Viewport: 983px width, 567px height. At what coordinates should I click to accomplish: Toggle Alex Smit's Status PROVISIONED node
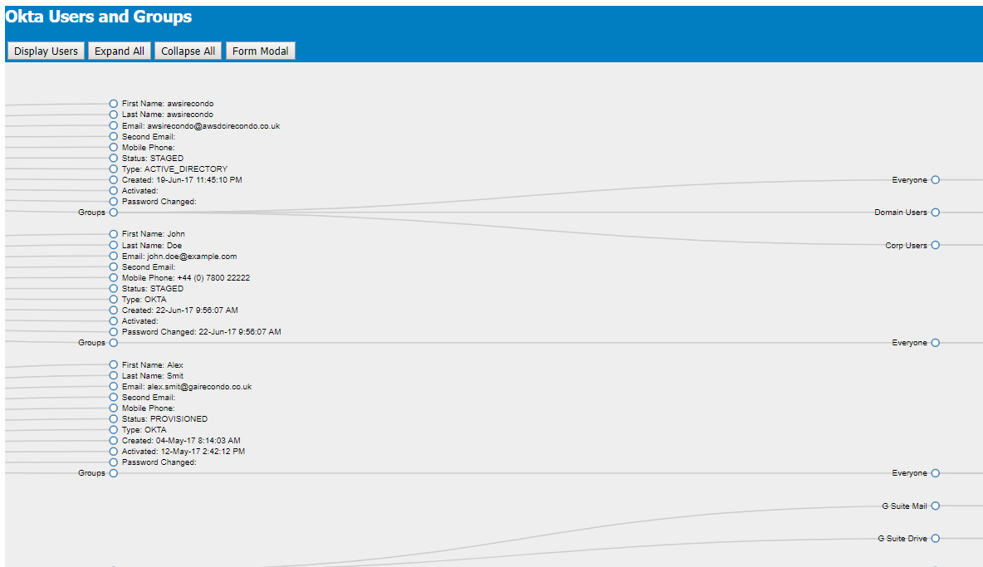click(x=113, y=418)
